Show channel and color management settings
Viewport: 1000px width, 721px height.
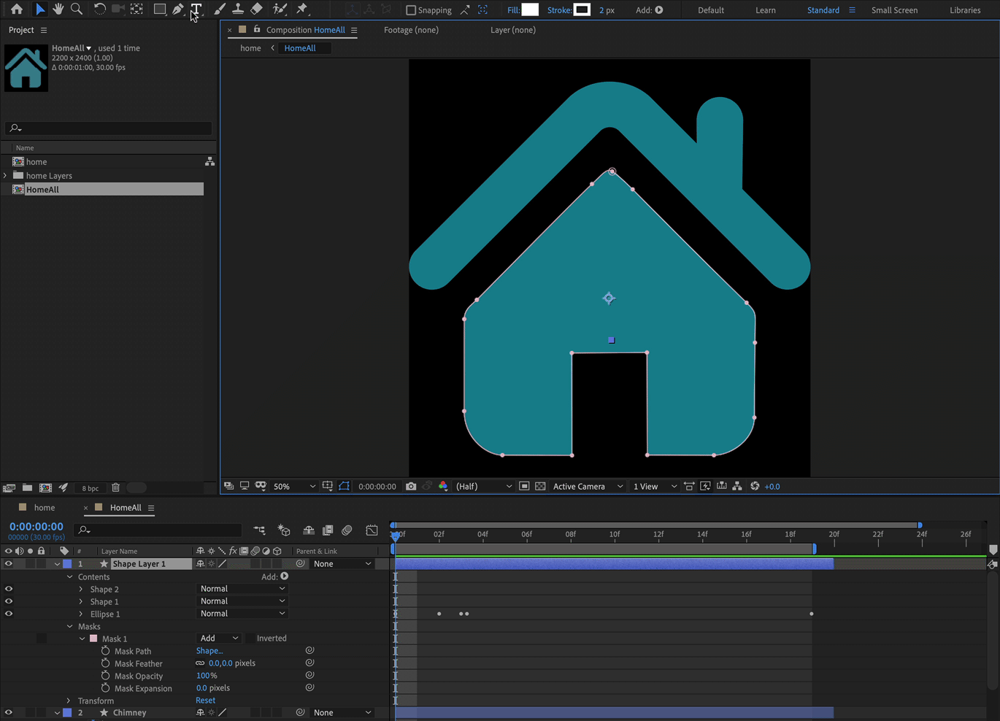point(443,486)
